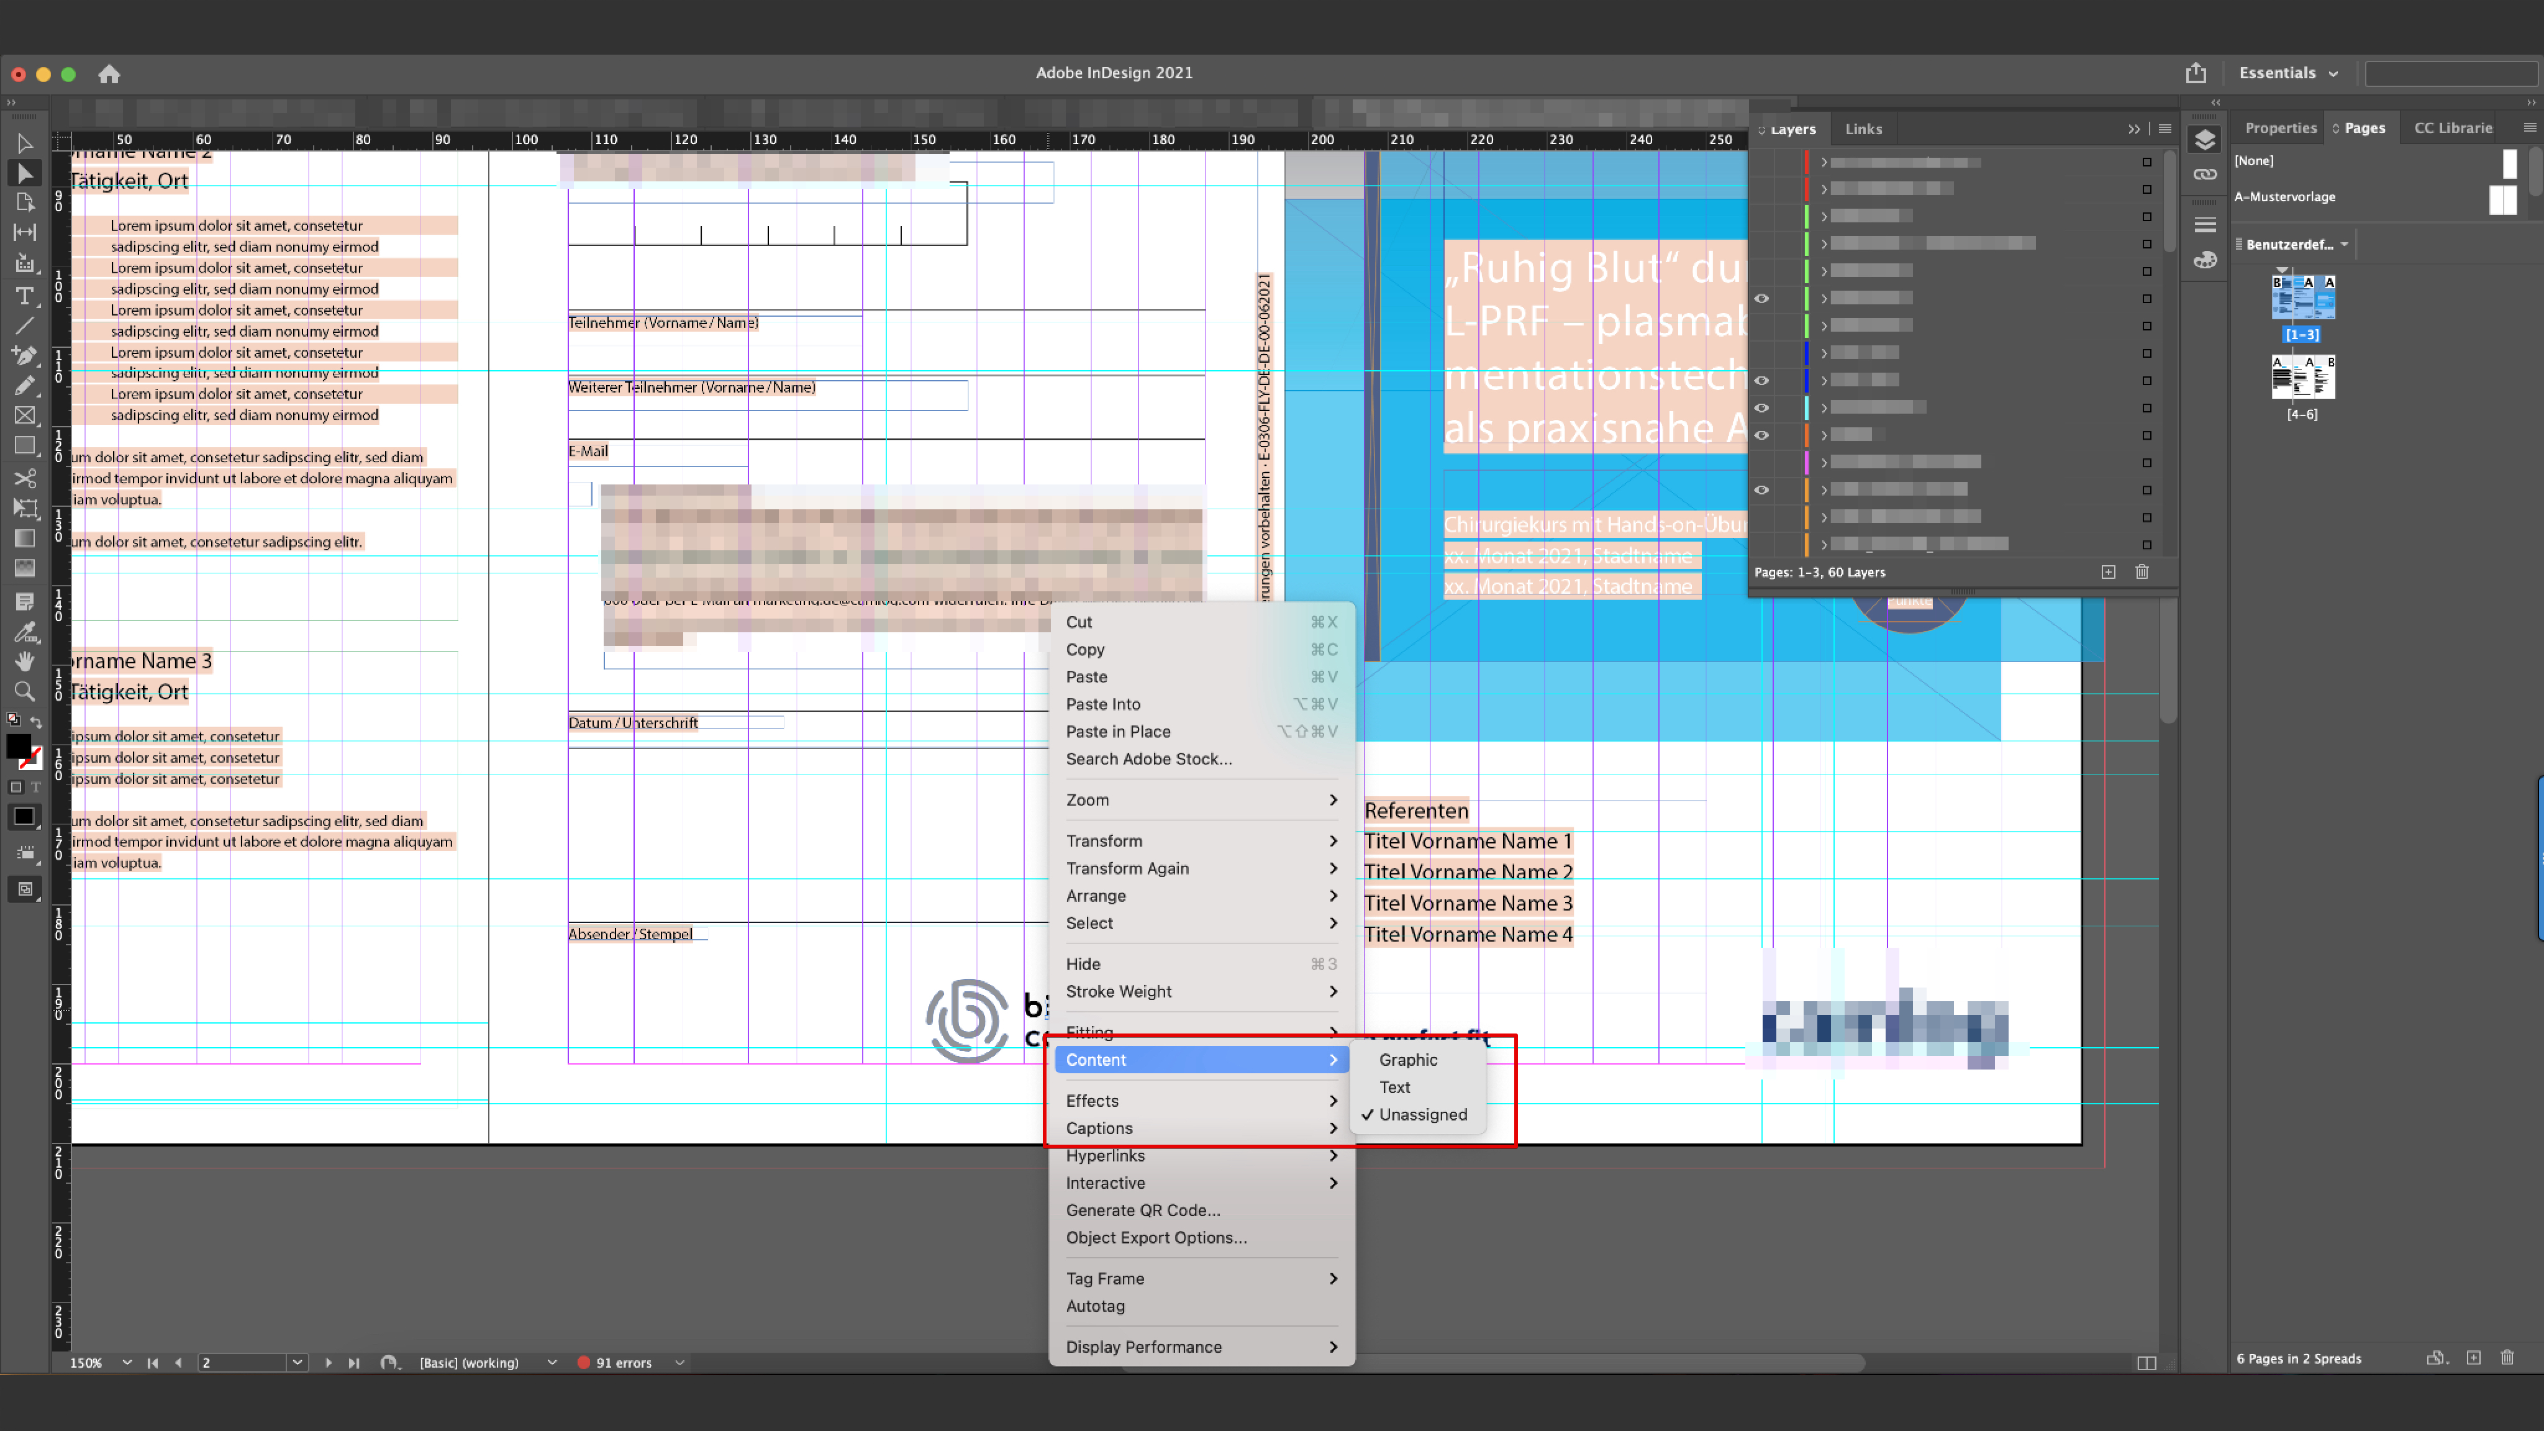
Task: Expand the first layer in Layers panel
Action: (1824, 162)
